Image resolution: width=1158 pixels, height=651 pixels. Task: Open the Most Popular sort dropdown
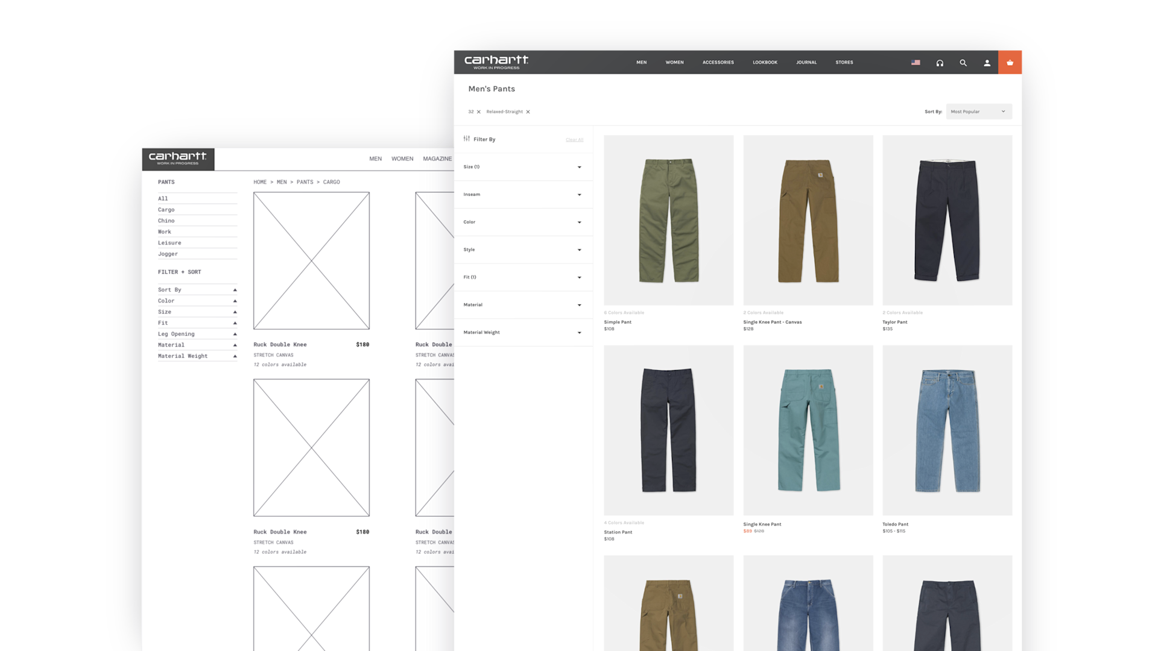[978, 112]
